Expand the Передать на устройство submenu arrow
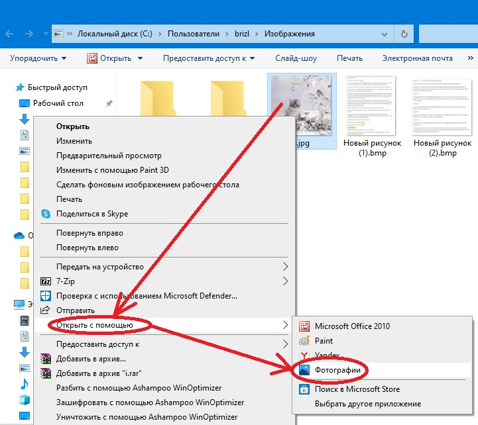This screenshot has height=425, width=478. click(x=285, y=267)
